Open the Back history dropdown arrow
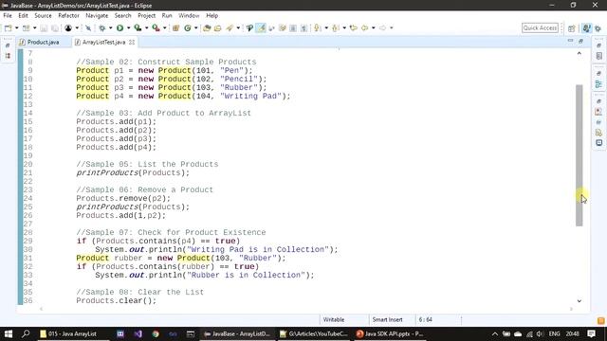This screenshot has width=607, height=341. [373, 28]
